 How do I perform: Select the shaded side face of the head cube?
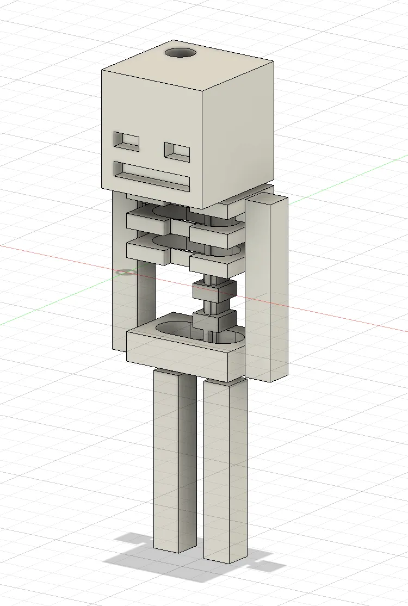pyautogui.click(x=238, y=135)
